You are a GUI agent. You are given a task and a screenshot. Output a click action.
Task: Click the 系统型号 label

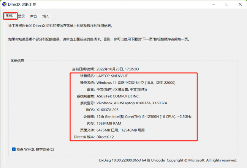click(x=87, y=103)
